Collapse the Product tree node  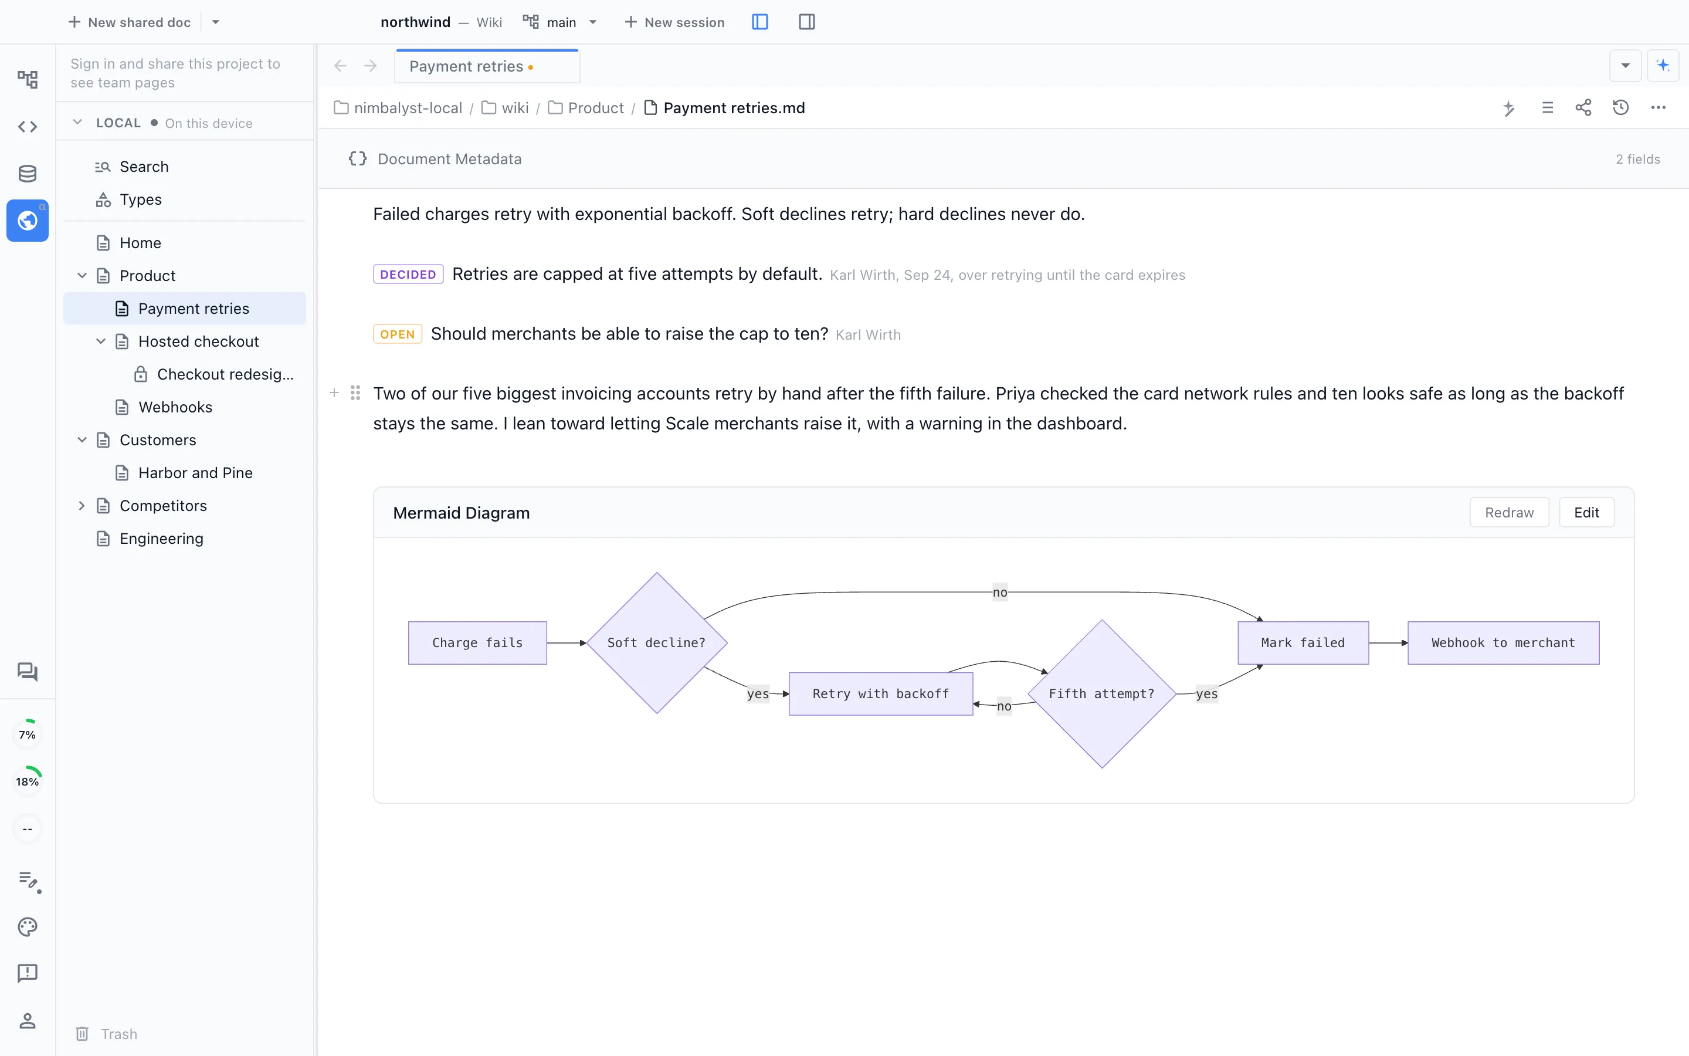82,276
